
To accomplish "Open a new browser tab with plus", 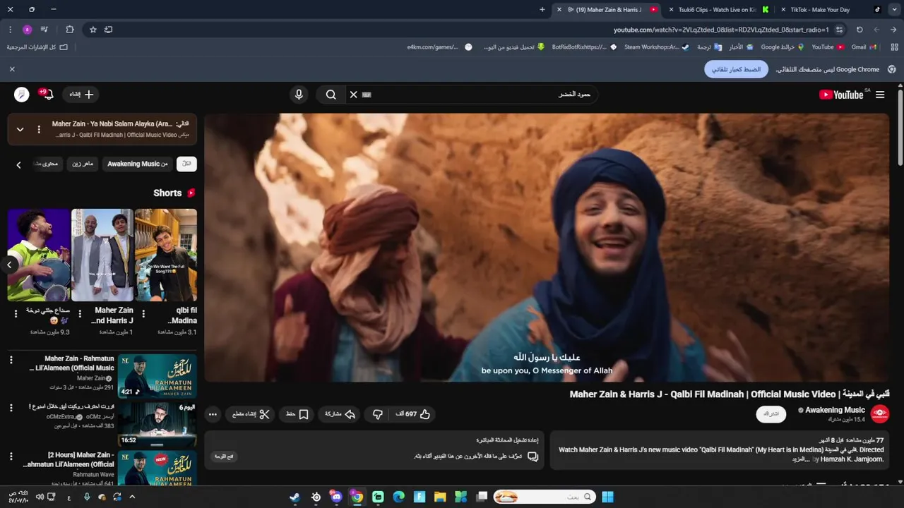I will click(x=542, y=10).
